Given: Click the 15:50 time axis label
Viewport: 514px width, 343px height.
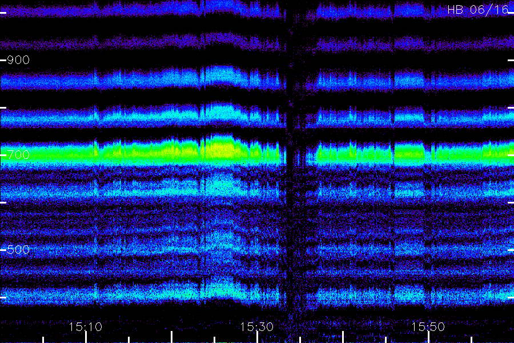Looking at the screenshot, I should [x=428, y=327].
